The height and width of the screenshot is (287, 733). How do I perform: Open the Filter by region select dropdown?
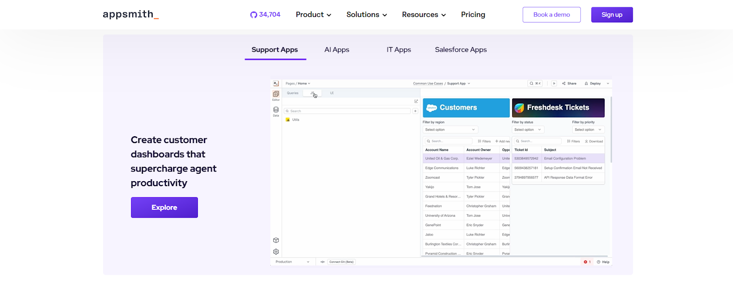(451, 130)
